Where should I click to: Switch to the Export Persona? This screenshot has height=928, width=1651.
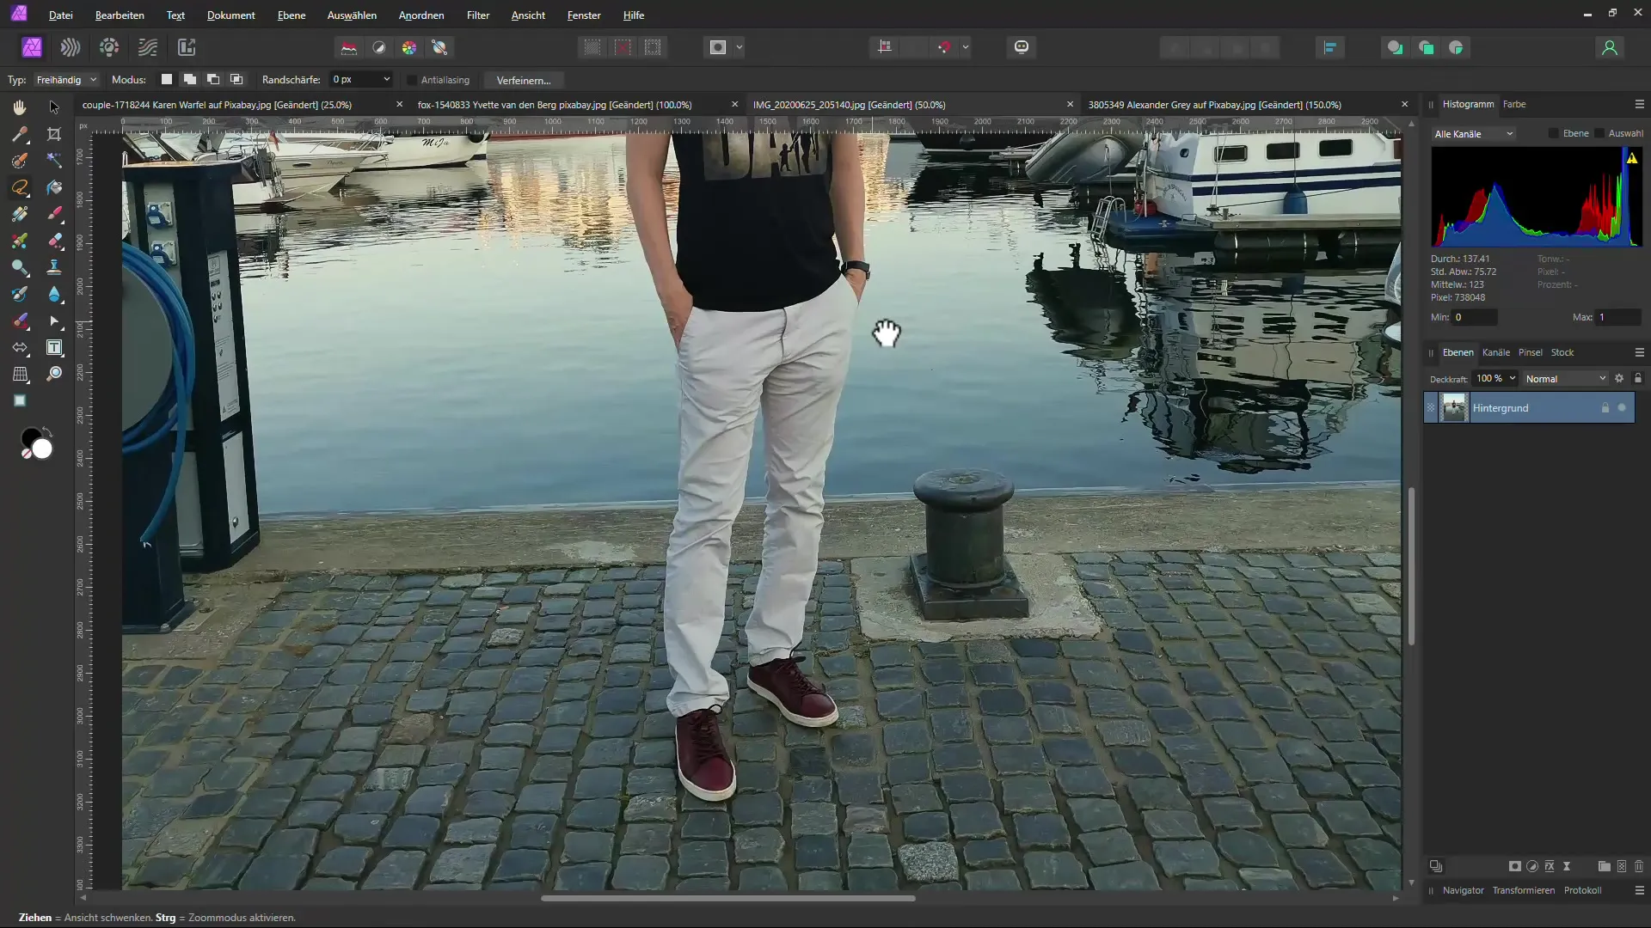pos(187,47)
